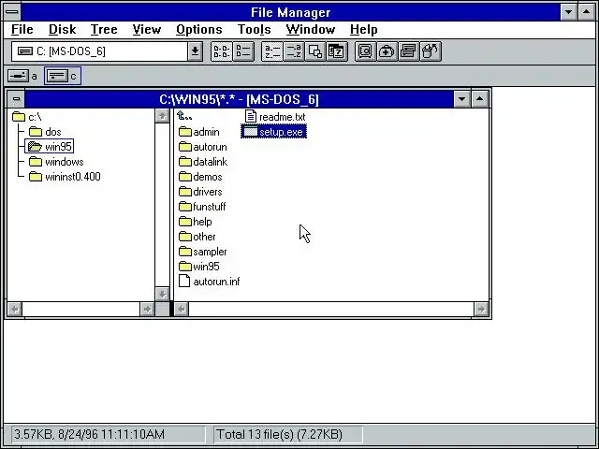599x449 pixels.
Task: Select win95 folder in file list
Action: [199, 267]
